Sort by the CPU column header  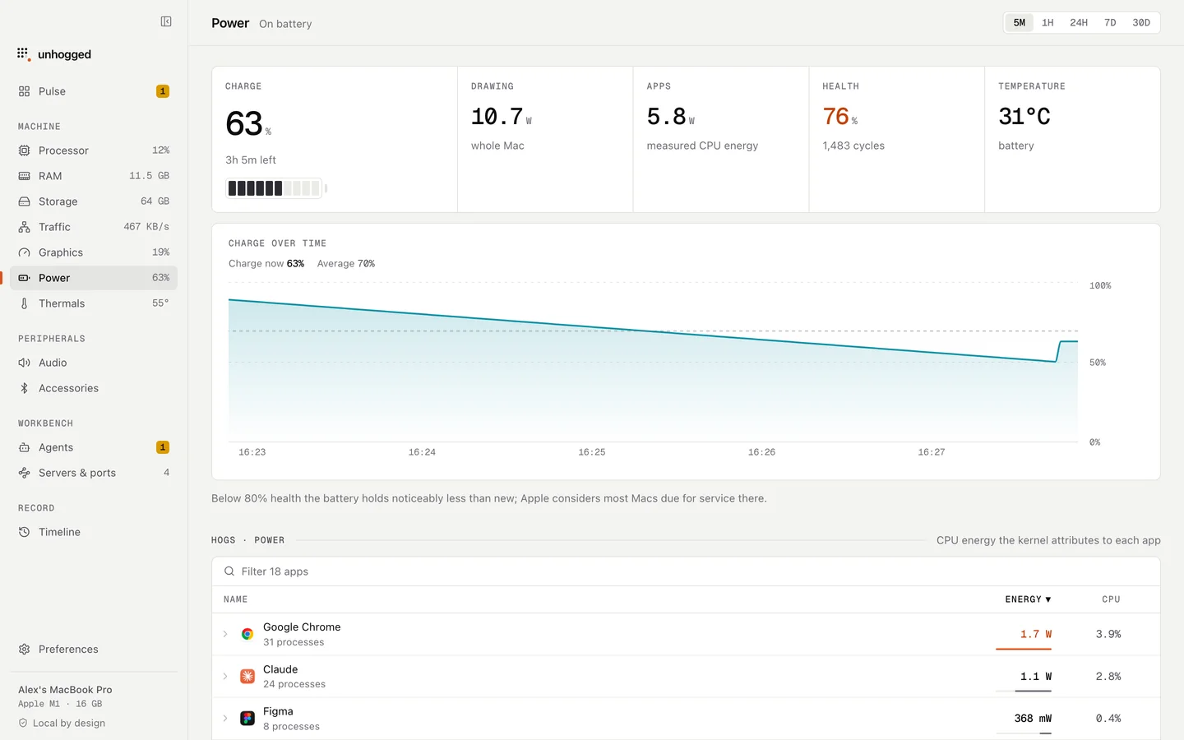(1111, 599)
